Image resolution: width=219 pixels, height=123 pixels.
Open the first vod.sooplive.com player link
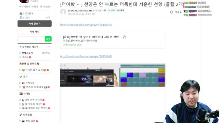tap(86, 25)
